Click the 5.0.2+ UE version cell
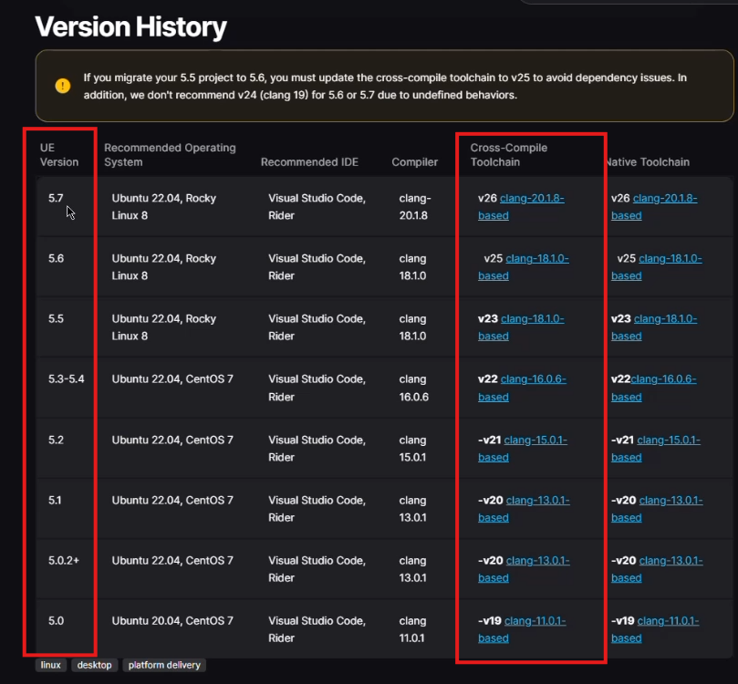This screenshot has width=738, height=684. (x=64, y=561)
